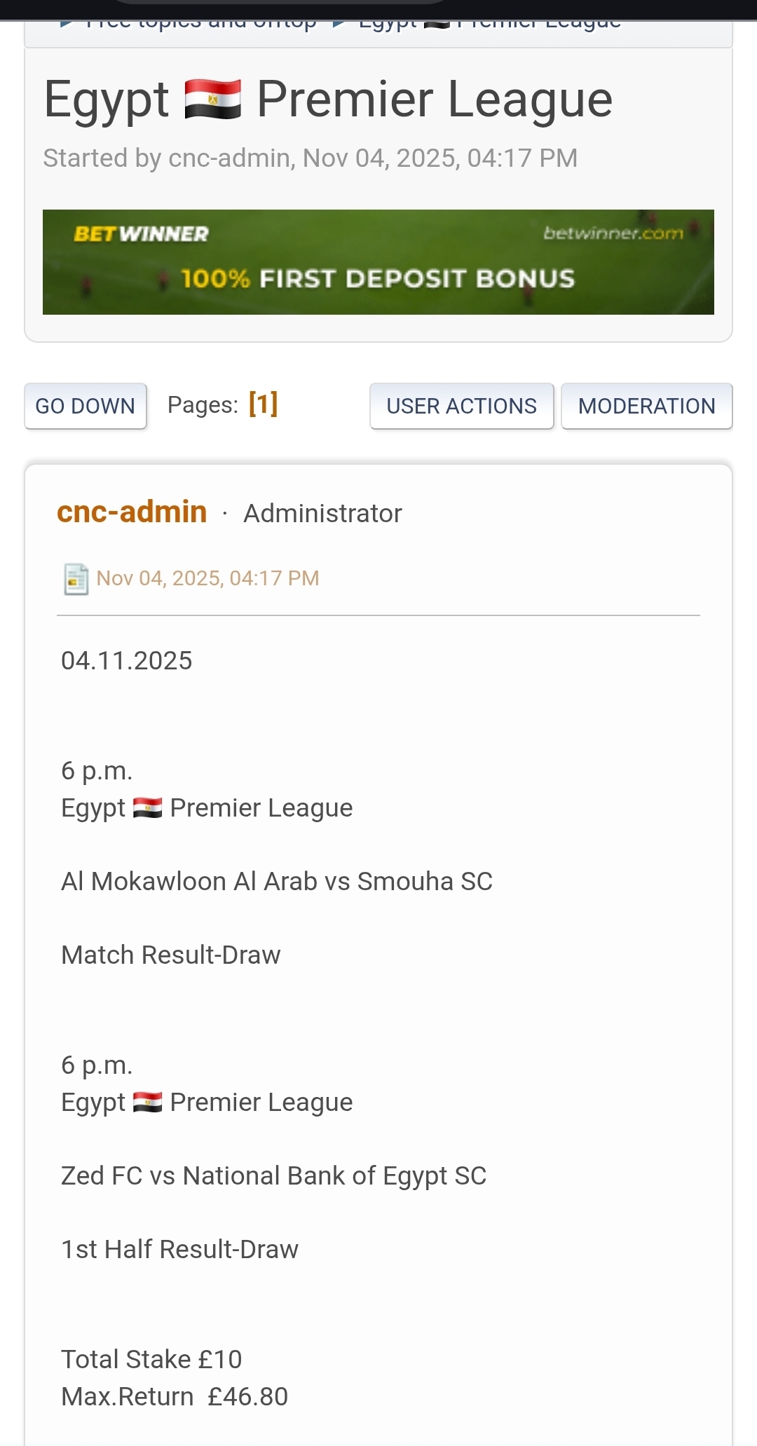Open the USER ACTIONS dropdown
This screenshot has height=1446, width=757.
tap(461, 406)
